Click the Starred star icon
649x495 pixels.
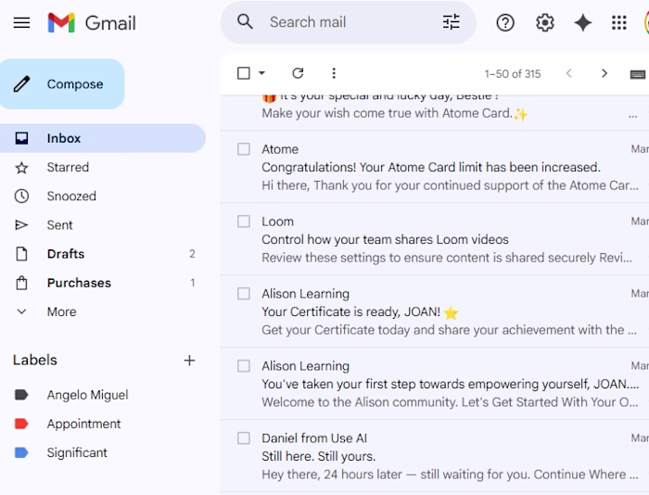pyautogui.click(x=21, y=167)
